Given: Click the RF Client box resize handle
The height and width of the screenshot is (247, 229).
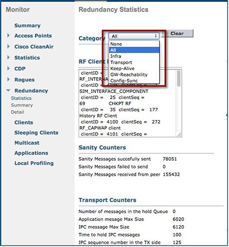Looking at the screenshot, I should (x=179, y=134).
